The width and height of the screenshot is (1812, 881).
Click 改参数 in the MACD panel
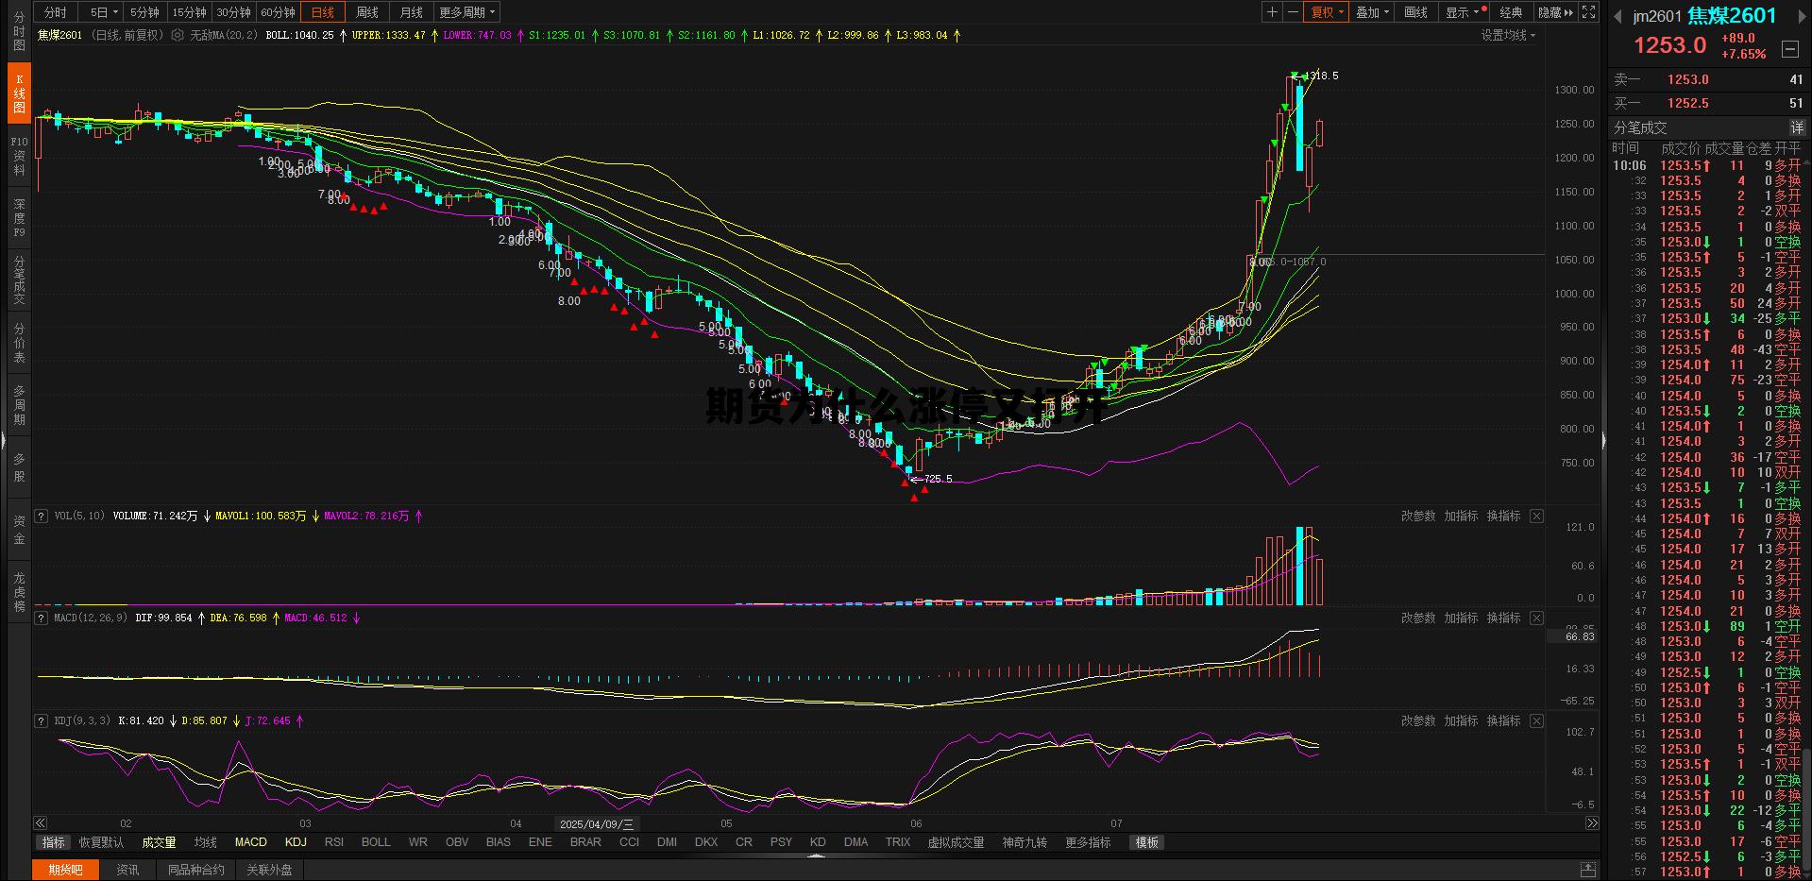[x=1417, y=618]
